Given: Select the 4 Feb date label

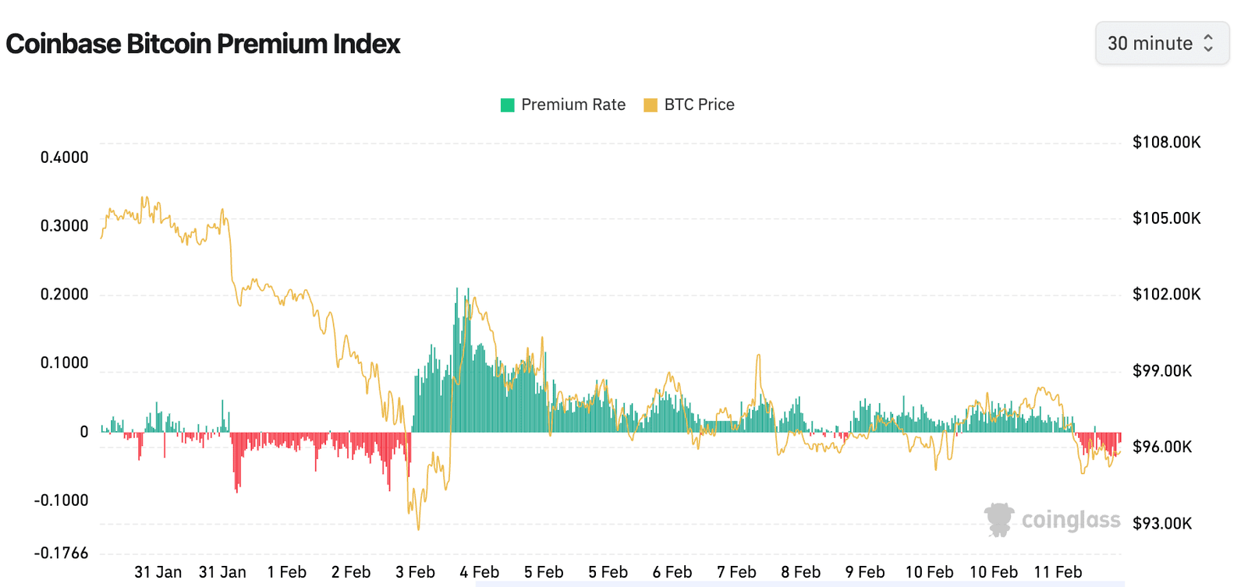Looking at the screenshot, I should point(478,571).
